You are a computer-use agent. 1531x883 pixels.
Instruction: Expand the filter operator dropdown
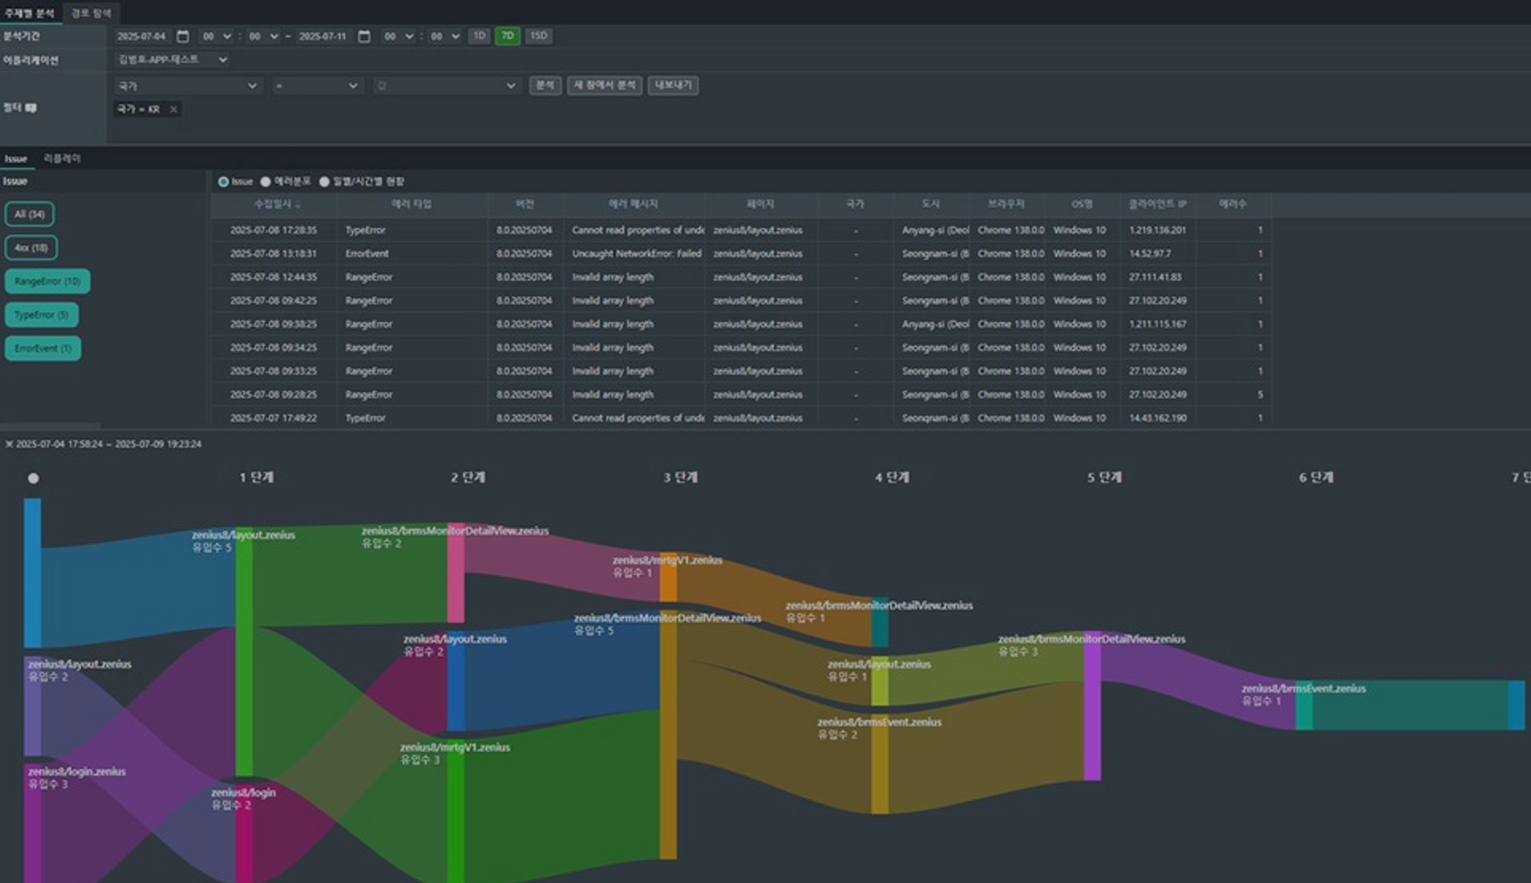(x=315, y=86)
